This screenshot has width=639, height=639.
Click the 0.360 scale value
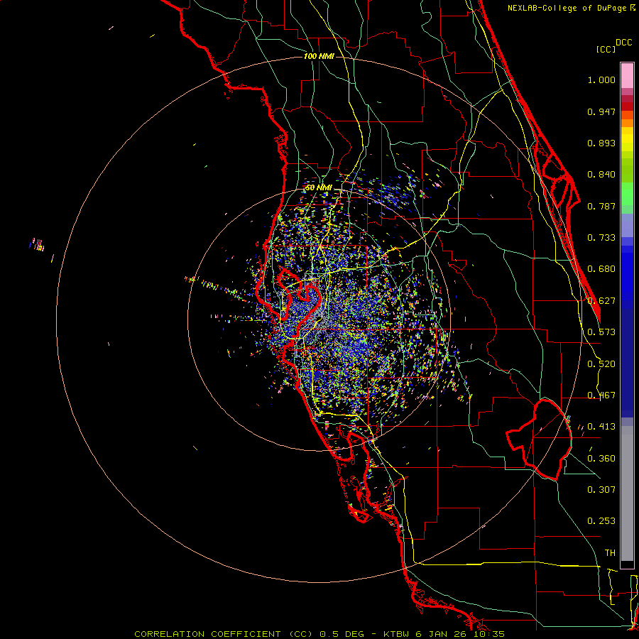(601, 459)
